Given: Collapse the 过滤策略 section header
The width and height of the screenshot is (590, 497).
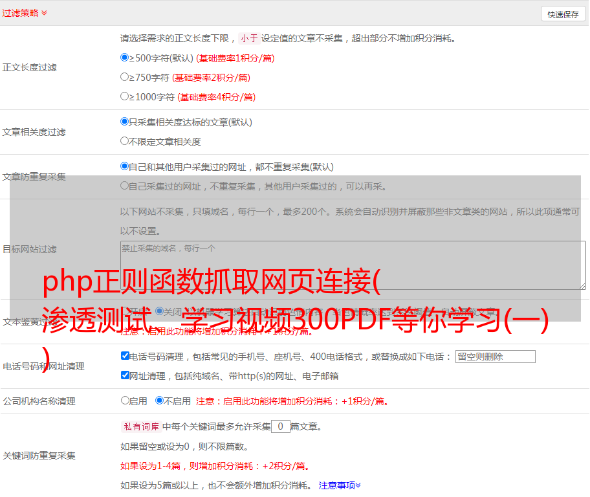Looking at the screenshot, I should click(x=25, y=13).
